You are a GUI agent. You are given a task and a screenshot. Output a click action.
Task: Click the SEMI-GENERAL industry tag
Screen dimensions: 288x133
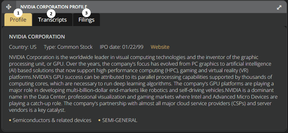120,120
